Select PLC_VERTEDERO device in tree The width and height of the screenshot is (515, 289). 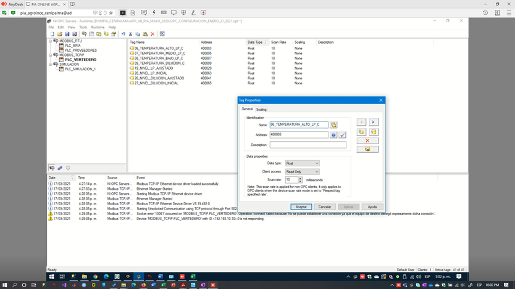[x=80, y=60]
